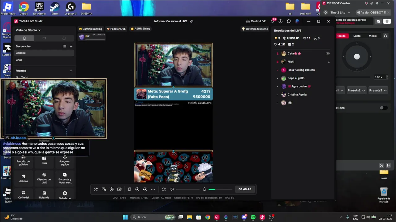396x222 pixels.
Task: Select Medio speed in OBSBOT Center
Action: tap(373, 36)
